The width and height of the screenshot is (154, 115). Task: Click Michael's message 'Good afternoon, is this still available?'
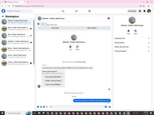67,68
